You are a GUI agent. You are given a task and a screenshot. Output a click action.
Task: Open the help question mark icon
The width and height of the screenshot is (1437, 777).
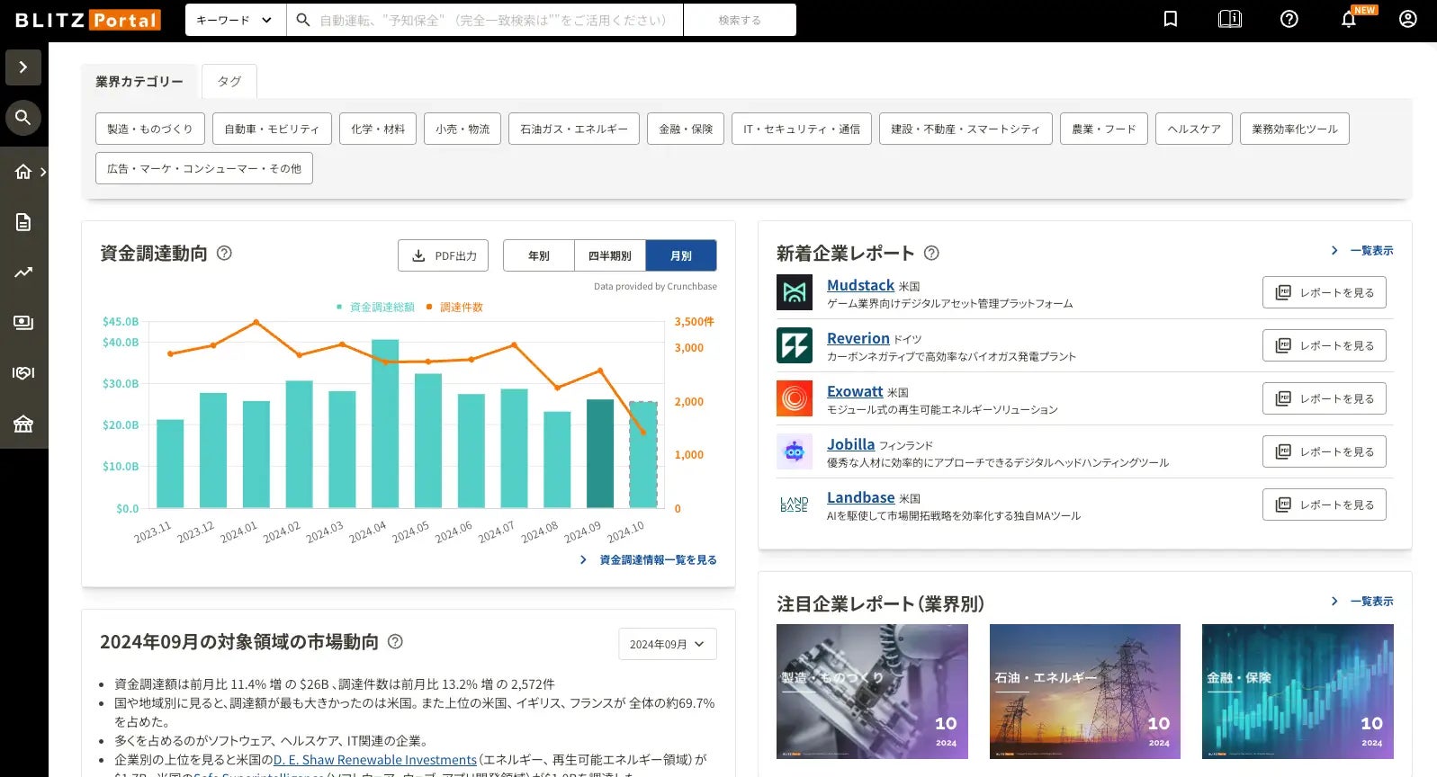pos(1289,19)
